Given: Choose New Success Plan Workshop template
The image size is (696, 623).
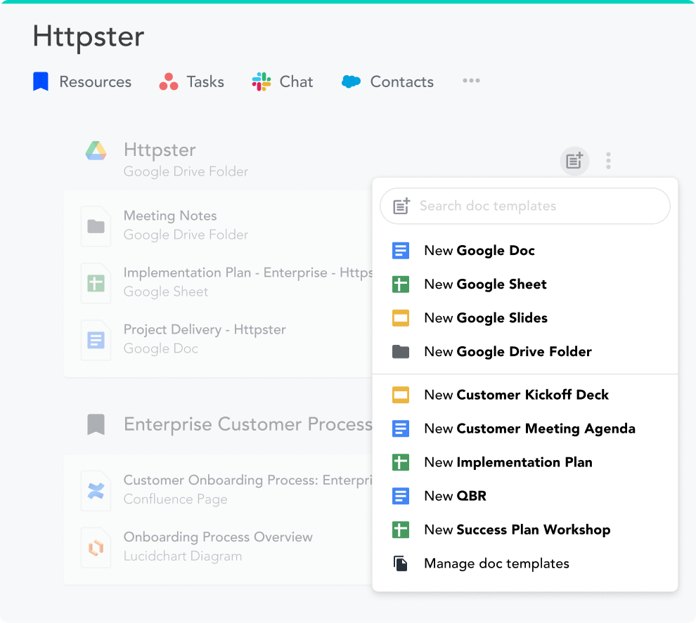Looking at the screenshot, I should coord(525,530).
